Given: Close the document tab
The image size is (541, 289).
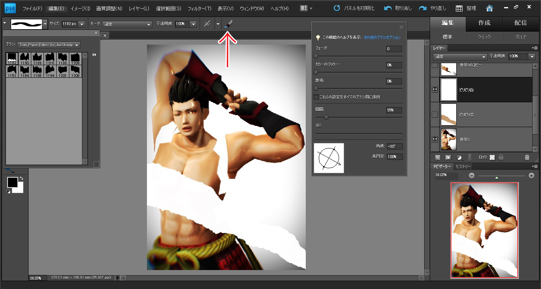Looking at the screenshot, I should click(105, 36).
